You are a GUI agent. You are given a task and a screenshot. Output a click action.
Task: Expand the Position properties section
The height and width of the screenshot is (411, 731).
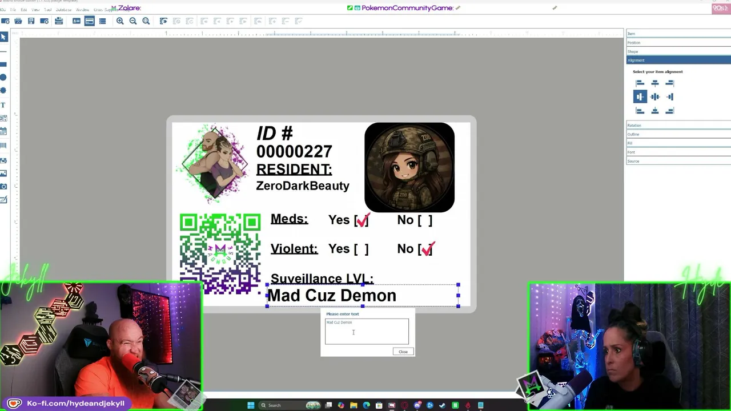click(x=678, y=43)
